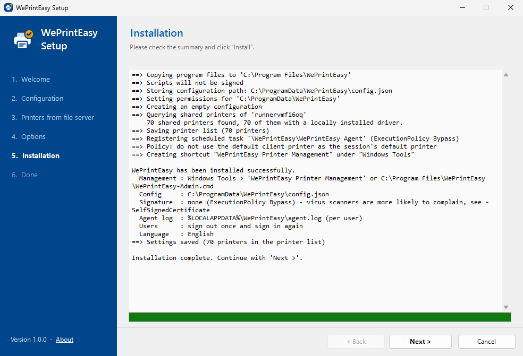Click 'Saving printer list (70 printers)' line
This screenshot has width=523, height=356.
point(200,131)
